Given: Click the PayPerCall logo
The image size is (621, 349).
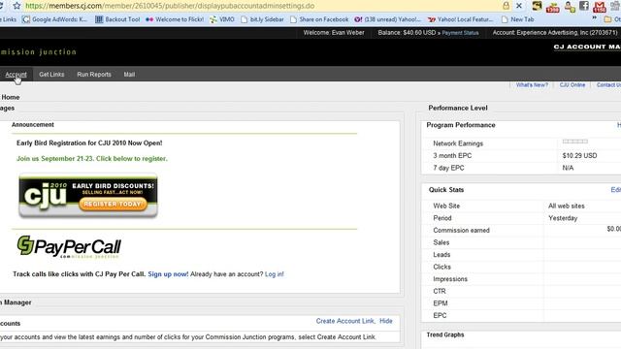Looking at the screenshot, I should coord(69,247).
